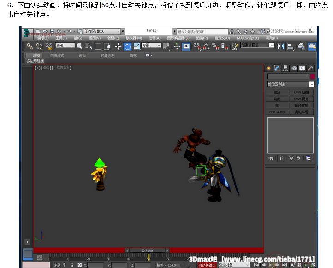
Task: Open the selection filter dropdown showing 全部
Action: (65, 45)
